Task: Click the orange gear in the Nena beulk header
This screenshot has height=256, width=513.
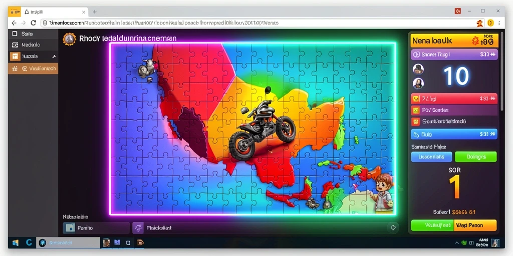Action: (475, 41)
